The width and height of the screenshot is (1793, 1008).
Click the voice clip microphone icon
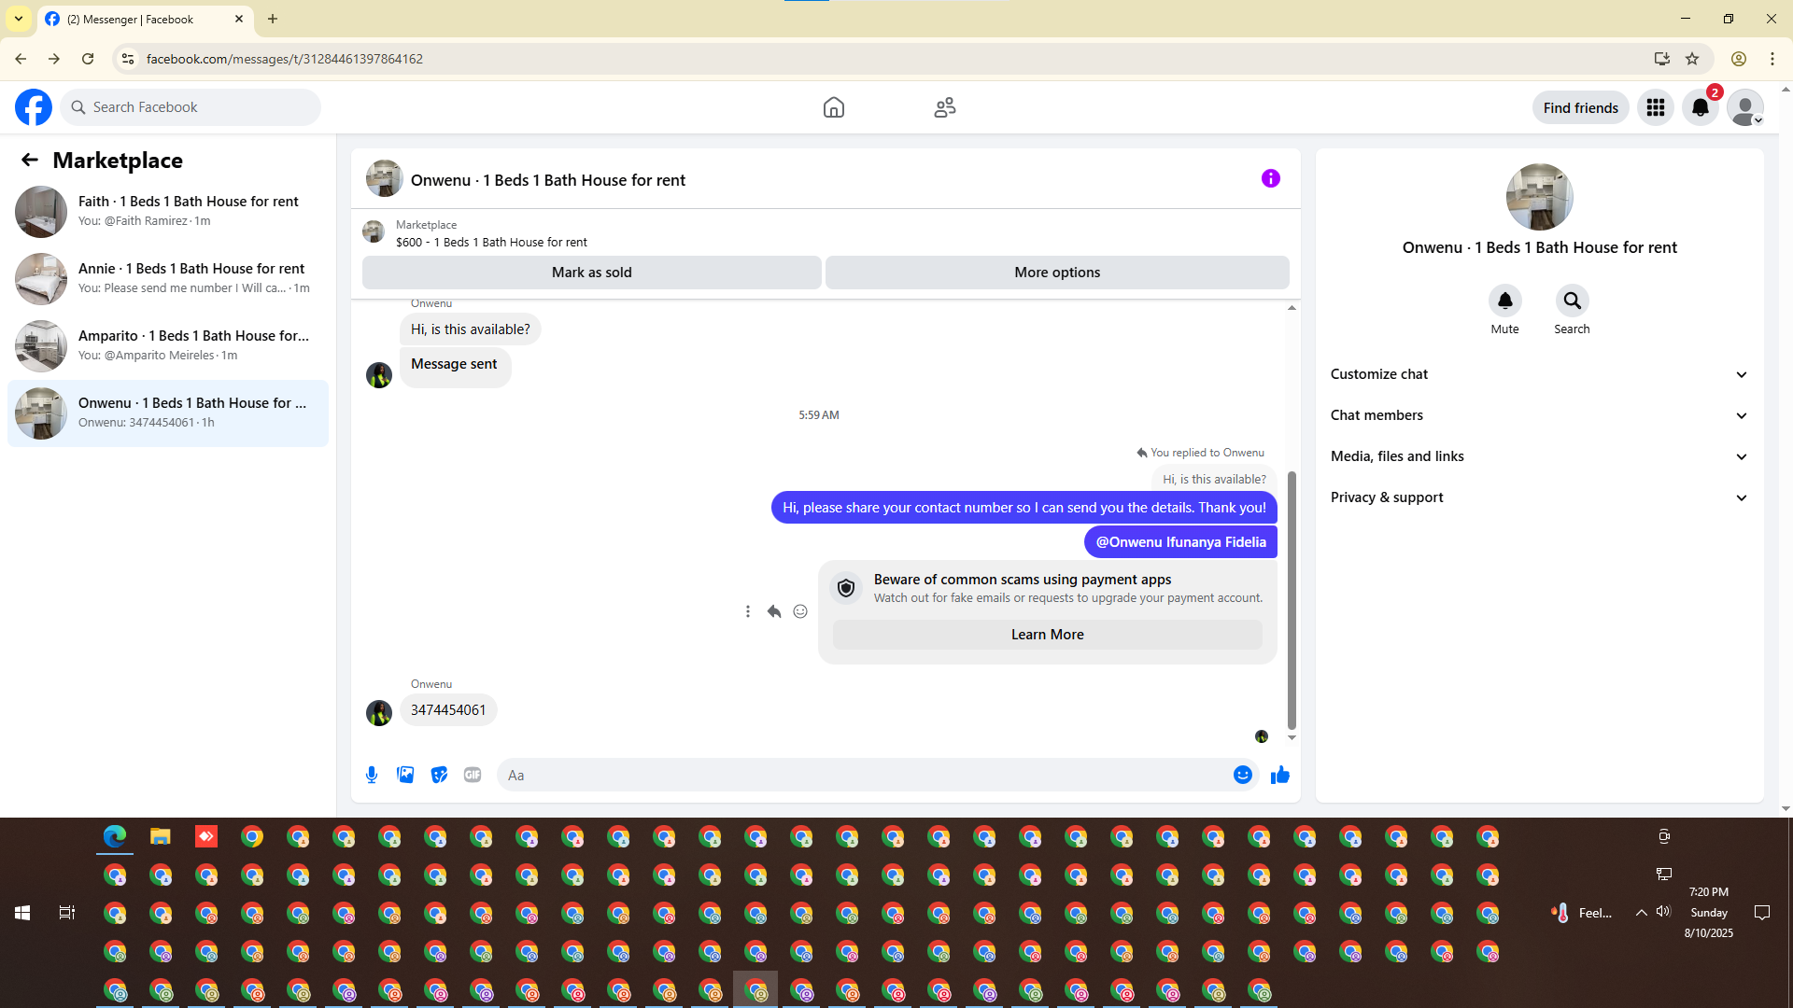tap(372, 775)
